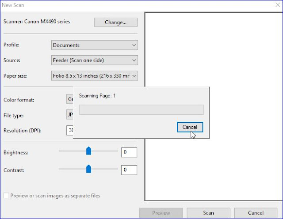
Task: Click the bottom Cancel button of New Scan
Action: coord(256,213)
